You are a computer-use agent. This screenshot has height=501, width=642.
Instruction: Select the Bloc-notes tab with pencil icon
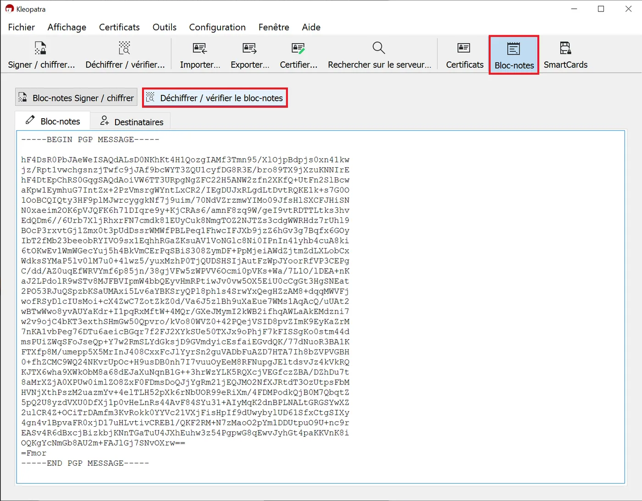click(x=53, y=121)
